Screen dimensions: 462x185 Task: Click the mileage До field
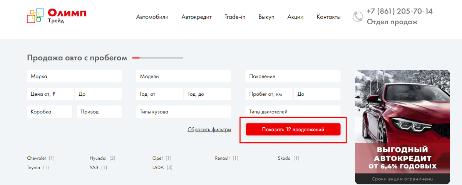pyautogui.click(x=317, y=94)
